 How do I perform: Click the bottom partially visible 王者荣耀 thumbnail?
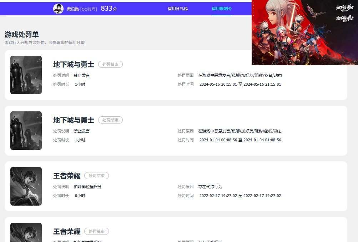26,232
